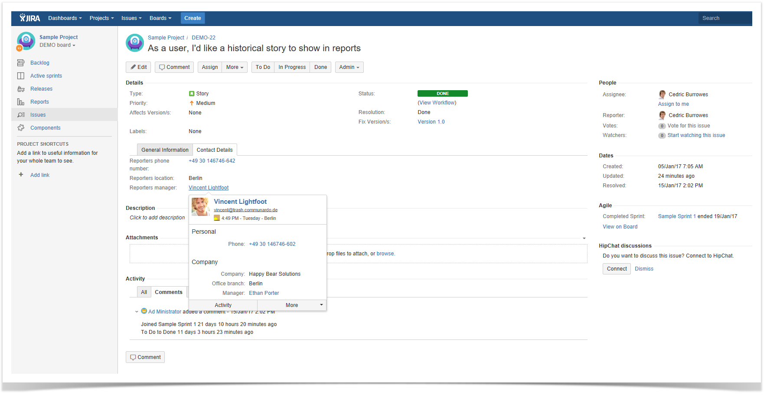Click Vincent Lightfoot's profile photo
The image size is (767, 395).
pos(201,207)
